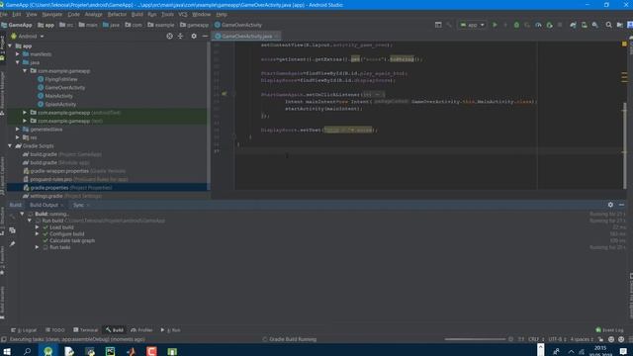Select gradle.properties file
This screenshot has height=356, width=633.
pyautogui.click(x=108, y=188)
